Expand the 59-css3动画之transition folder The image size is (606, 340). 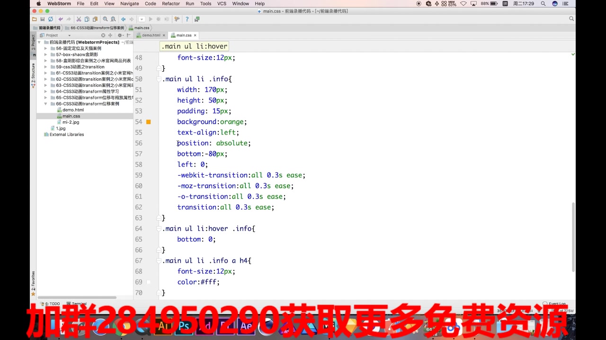click(x=46, y=67)
